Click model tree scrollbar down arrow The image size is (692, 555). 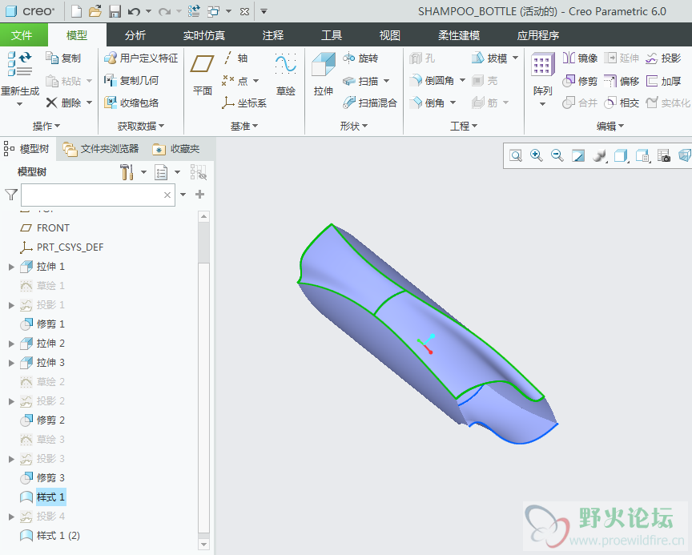coord(203,545)
